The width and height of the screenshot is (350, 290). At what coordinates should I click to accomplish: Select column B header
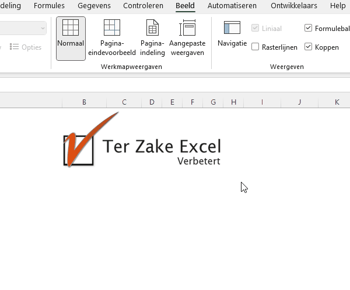84,102
